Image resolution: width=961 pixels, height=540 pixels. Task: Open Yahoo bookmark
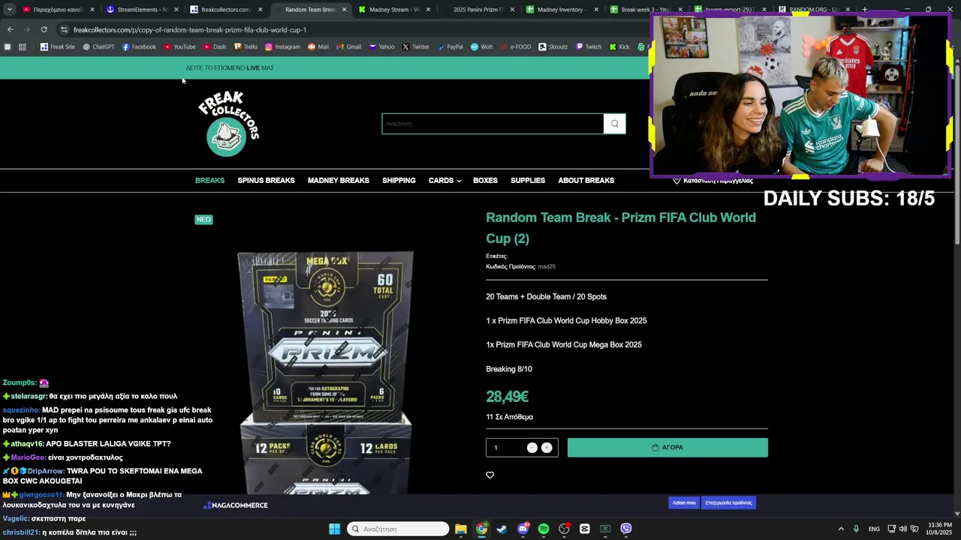pos(381,46)
